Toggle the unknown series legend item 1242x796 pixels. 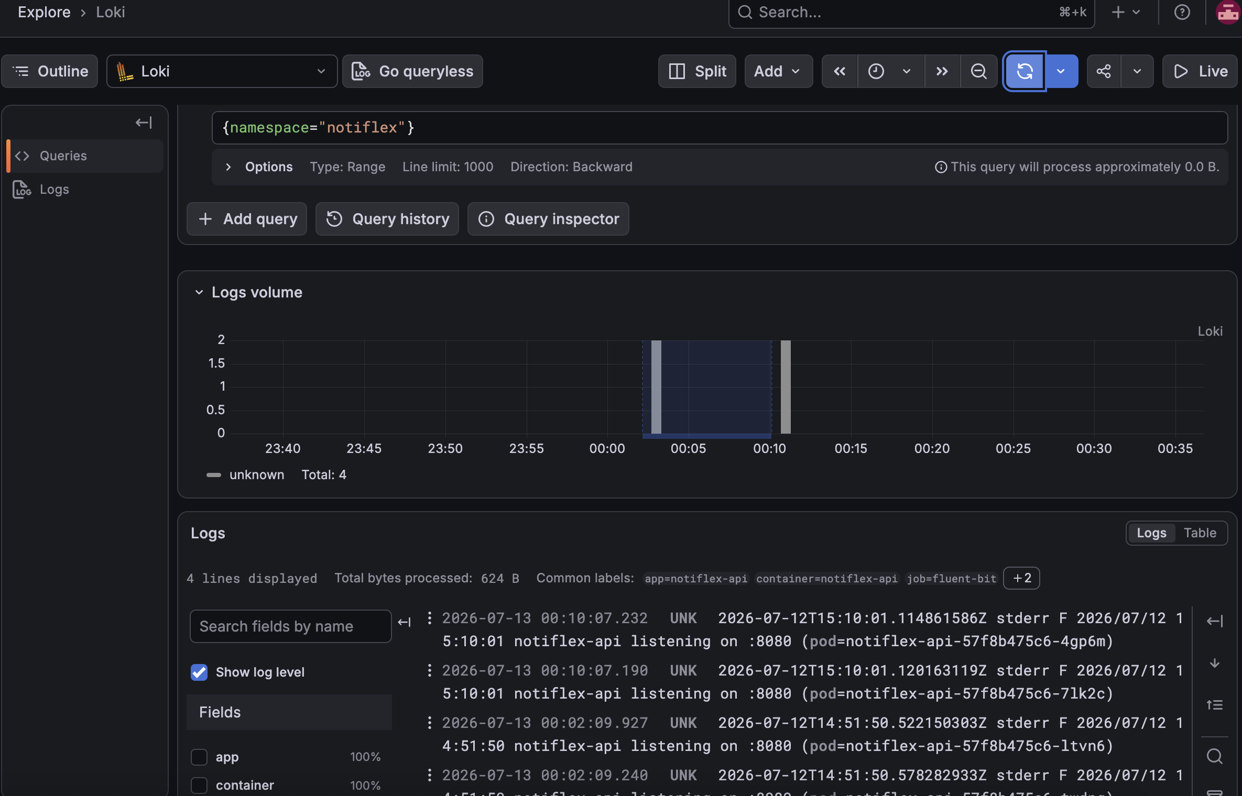(257, 475)
